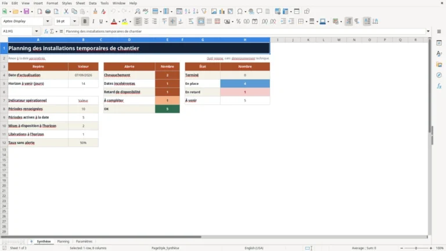Print the document with the printer icon
The image size is (446, 251).
[x=48, y=12]
